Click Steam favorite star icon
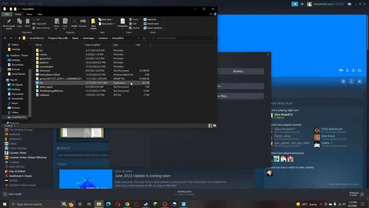This screenshot has height=208, width=369. coord(360,81)
